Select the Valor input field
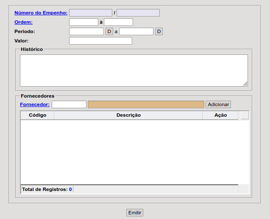The width and height of the screenshot is (270, 219). click(100, 41)
